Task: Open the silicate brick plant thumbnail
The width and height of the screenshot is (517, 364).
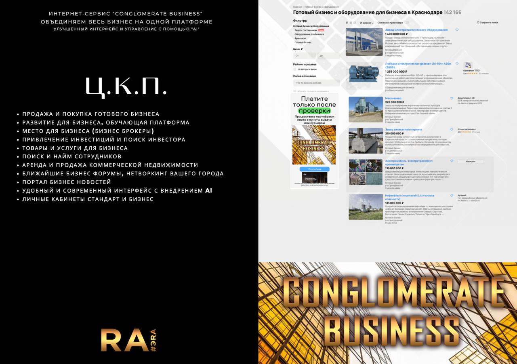Action: coord(366,141)
